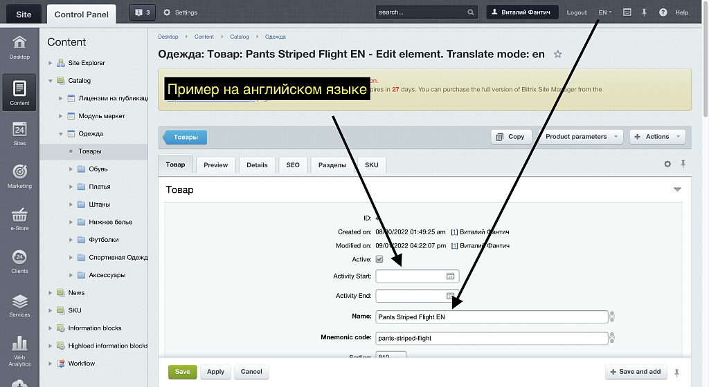Screen dimensions: 709x387
Task: Open the Actions dropdown
Action: pos(658,137)
